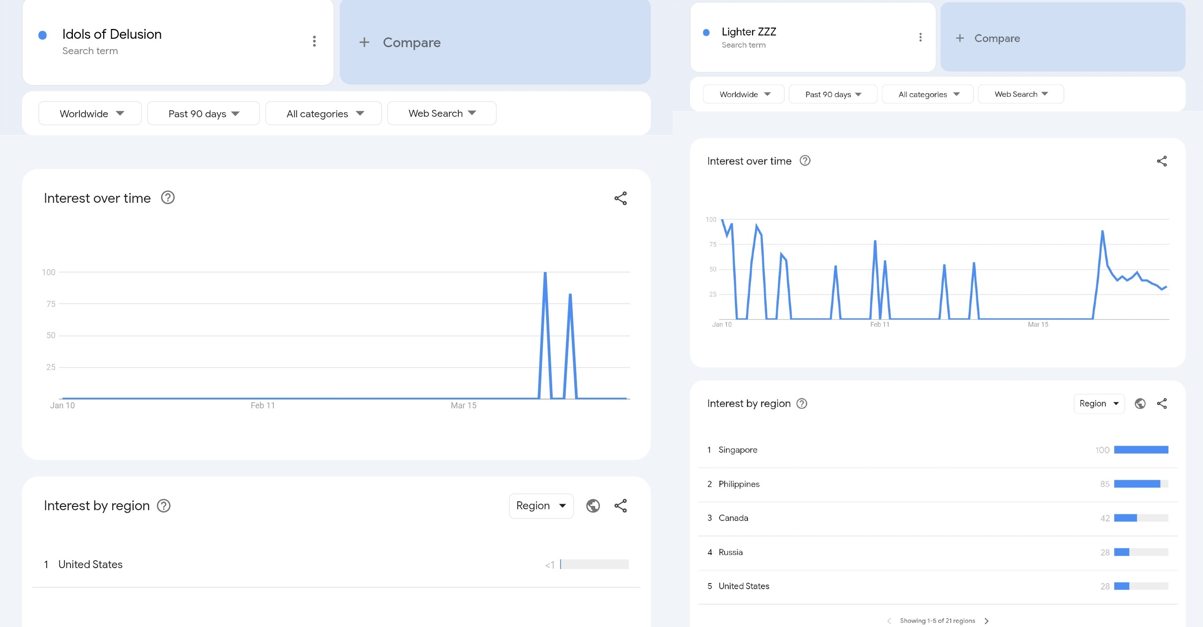Open right Web Search type dropdown
The height and width of the screenshot is (627, 1203).
pos(1020,94)
